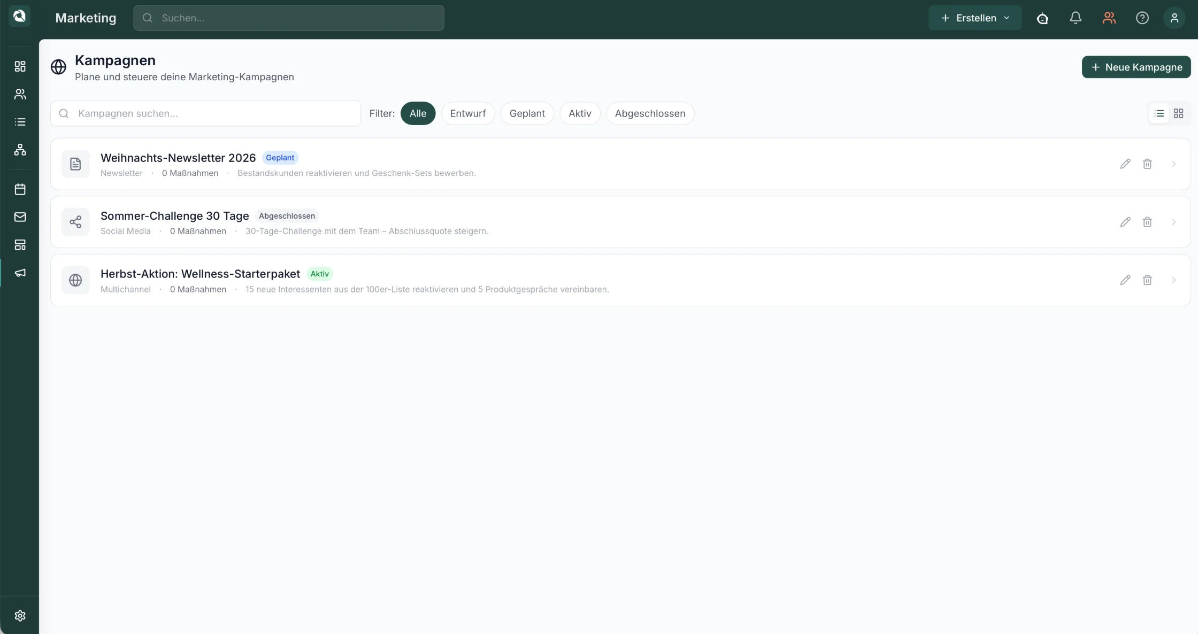This screenshot has height=634, width=1198.
Task: Open the megaphone campaigns icon in sidebar
Action: [x=20, y=273]
